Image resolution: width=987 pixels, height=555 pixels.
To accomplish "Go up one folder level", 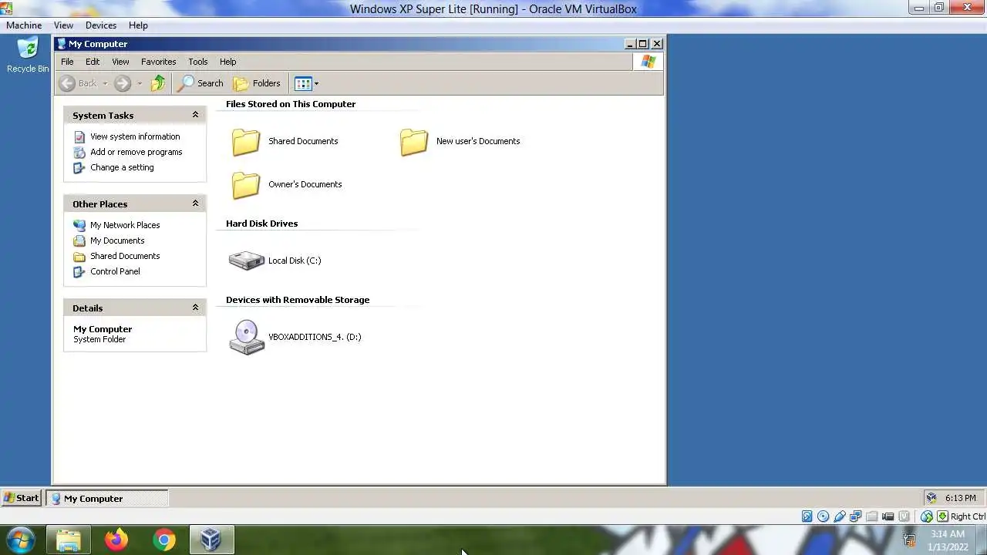I will tap(158, 83).
